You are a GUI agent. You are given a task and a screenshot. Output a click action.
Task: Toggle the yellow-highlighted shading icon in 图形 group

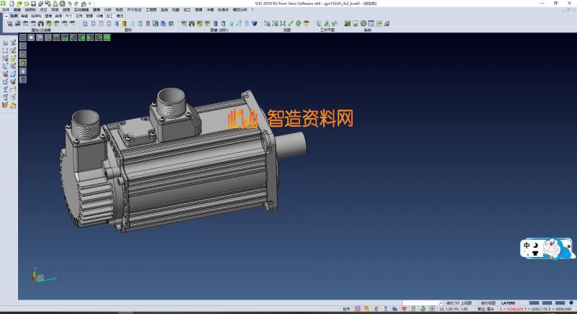(124, 24)
